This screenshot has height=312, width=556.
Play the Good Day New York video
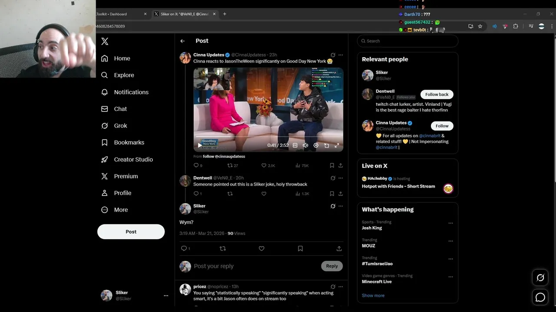pyautogui.click(x=199, y=146)
